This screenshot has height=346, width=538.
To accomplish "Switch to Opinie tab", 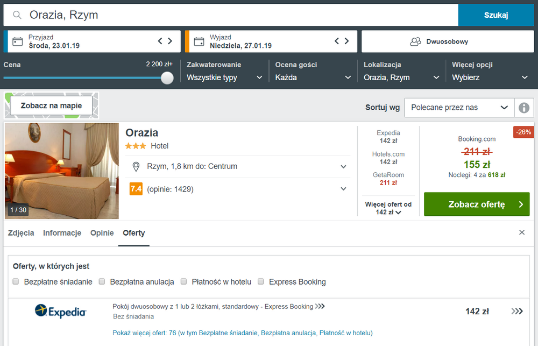I will [x=102, y=232].
